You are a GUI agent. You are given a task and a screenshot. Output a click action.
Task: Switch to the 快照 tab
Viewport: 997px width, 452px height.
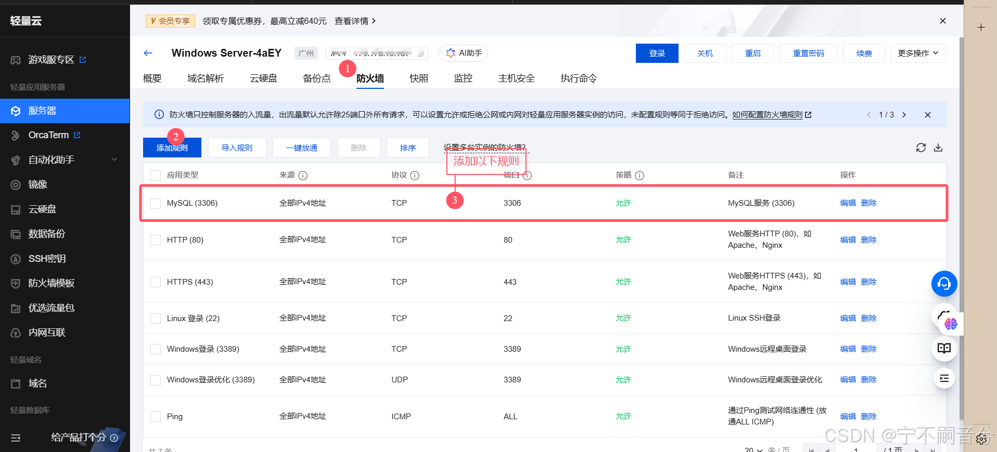click(419, 78)
